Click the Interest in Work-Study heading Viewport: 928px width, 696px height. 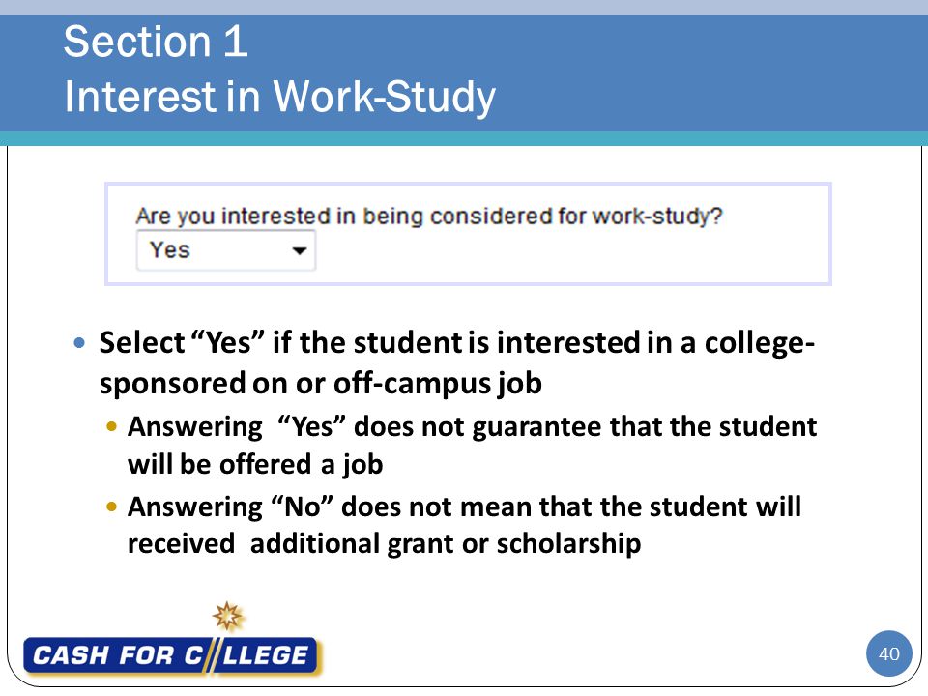click(279, 97)
